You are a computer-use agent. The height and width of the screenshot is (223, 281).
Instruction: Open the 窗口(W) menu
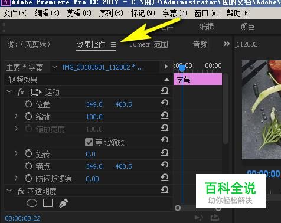tap(207, 13)
